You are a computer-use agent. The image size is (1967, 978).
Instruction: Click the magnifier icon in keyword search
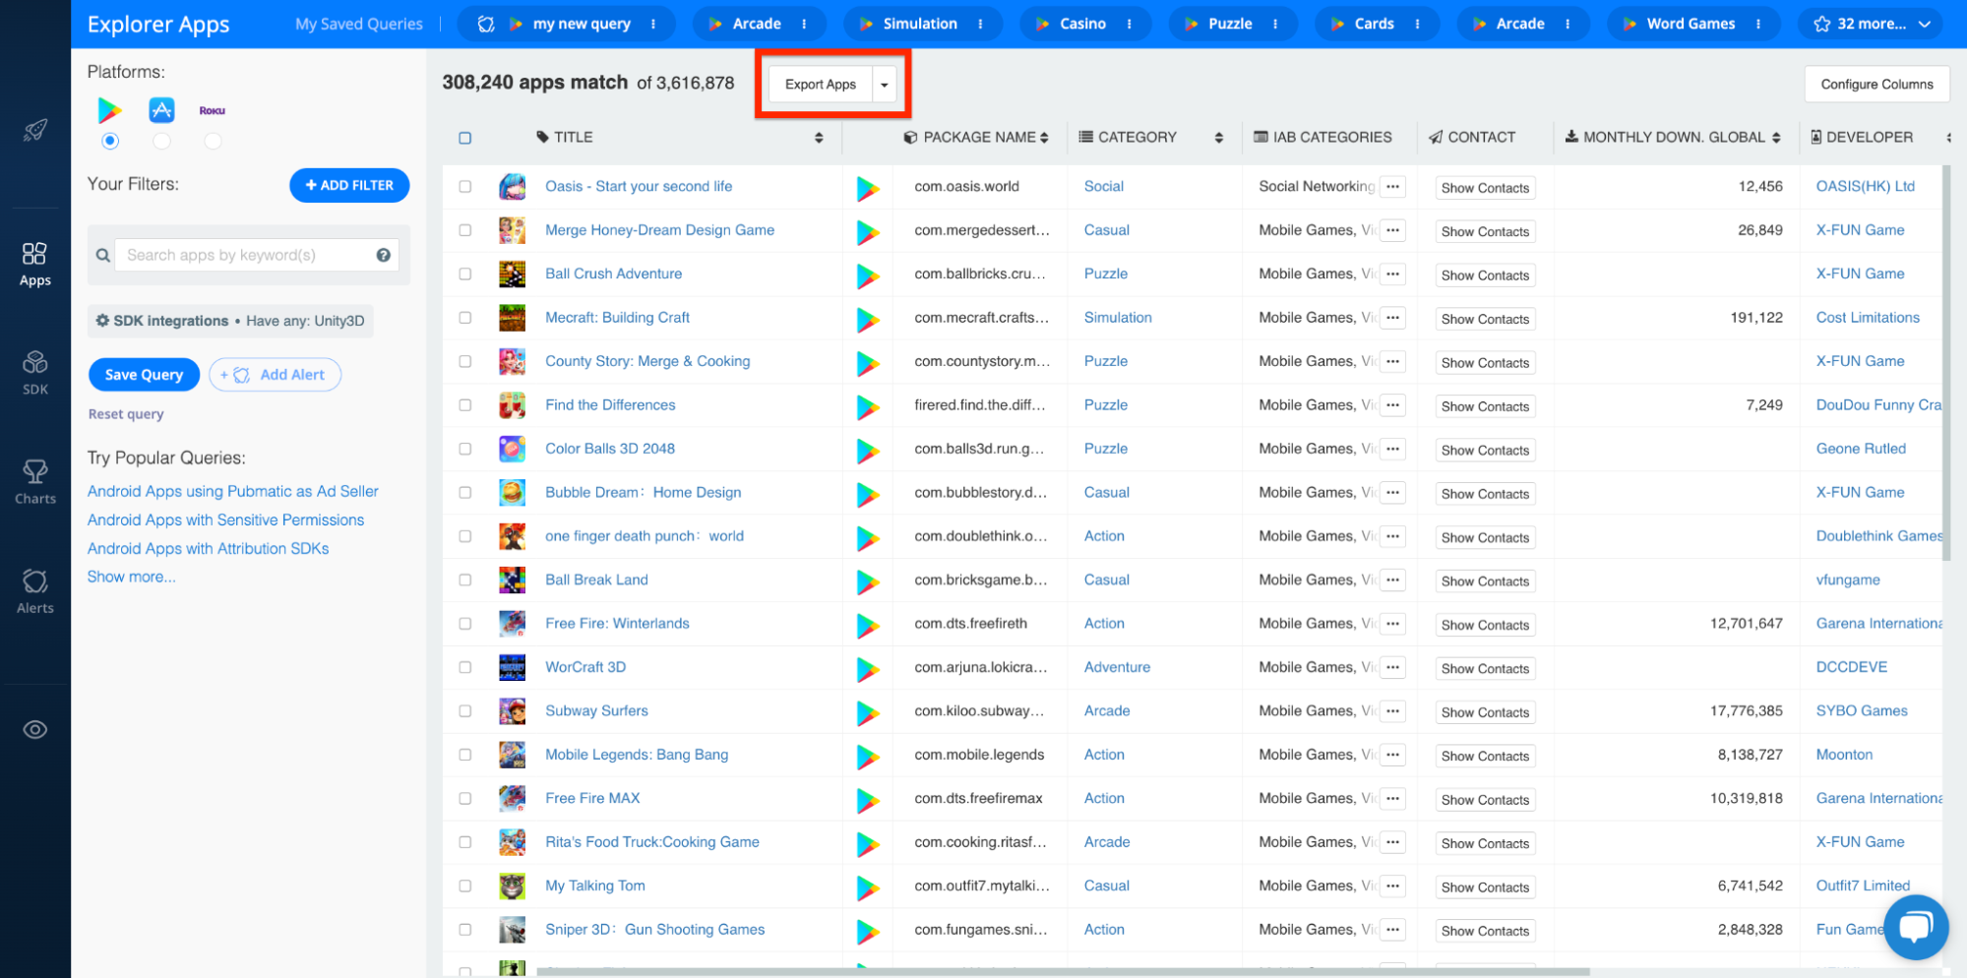click(102, 256)
